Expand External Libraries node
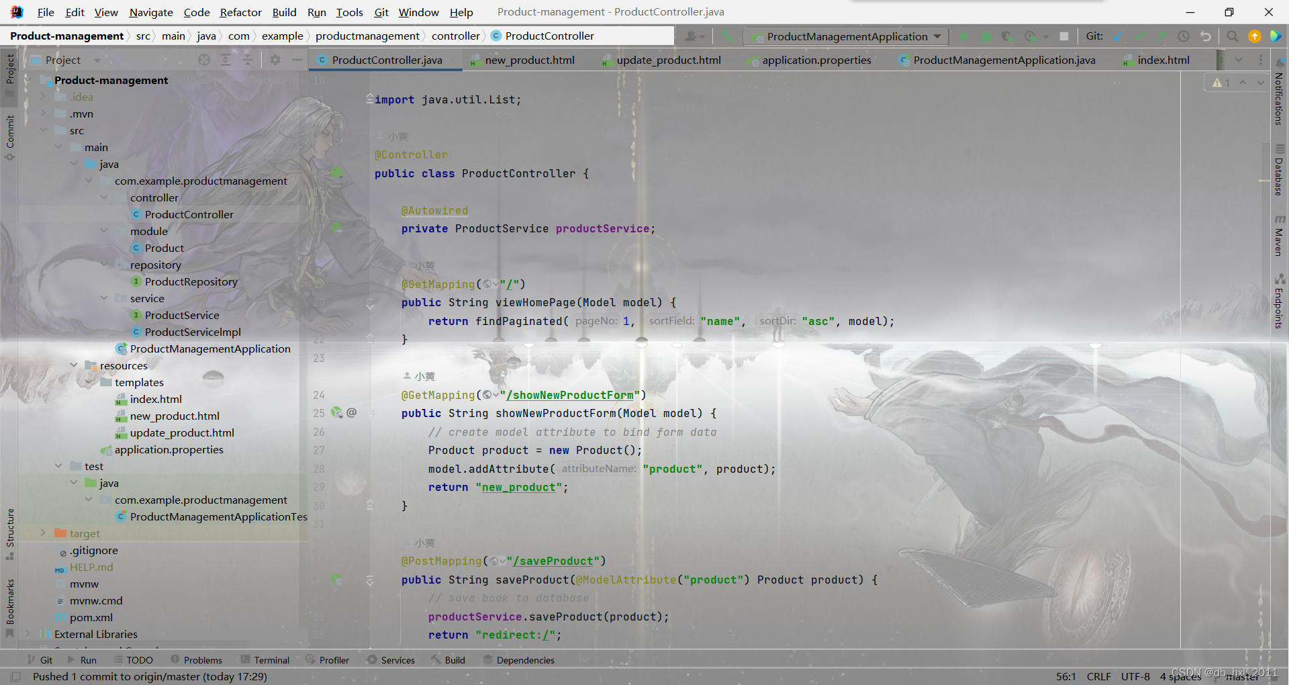 28,634
